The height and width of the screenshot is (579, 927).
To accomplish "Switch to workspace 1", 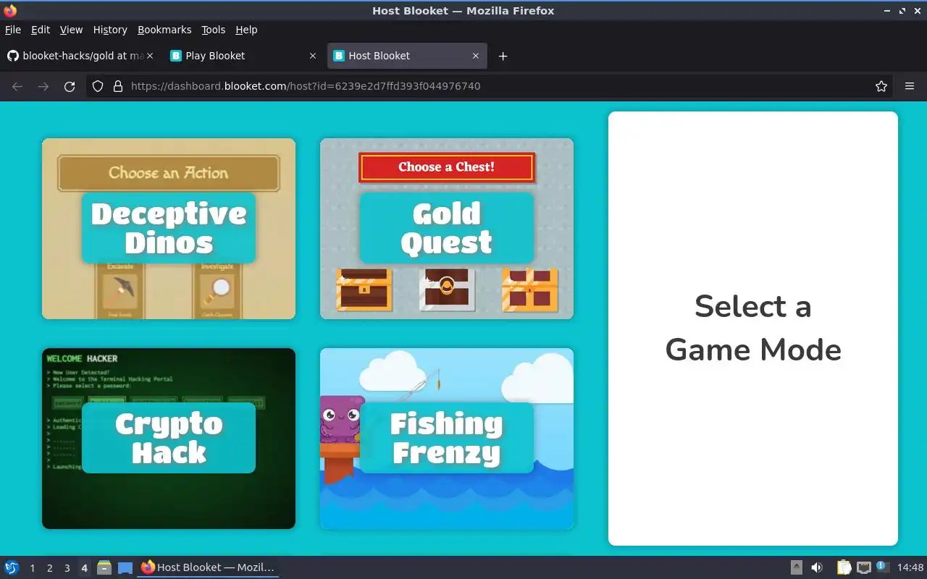I will coord(32,568).
